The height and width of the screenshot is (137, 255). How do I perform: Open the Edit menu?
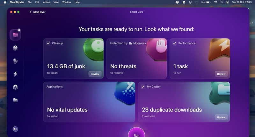click(x=37, y=2)
